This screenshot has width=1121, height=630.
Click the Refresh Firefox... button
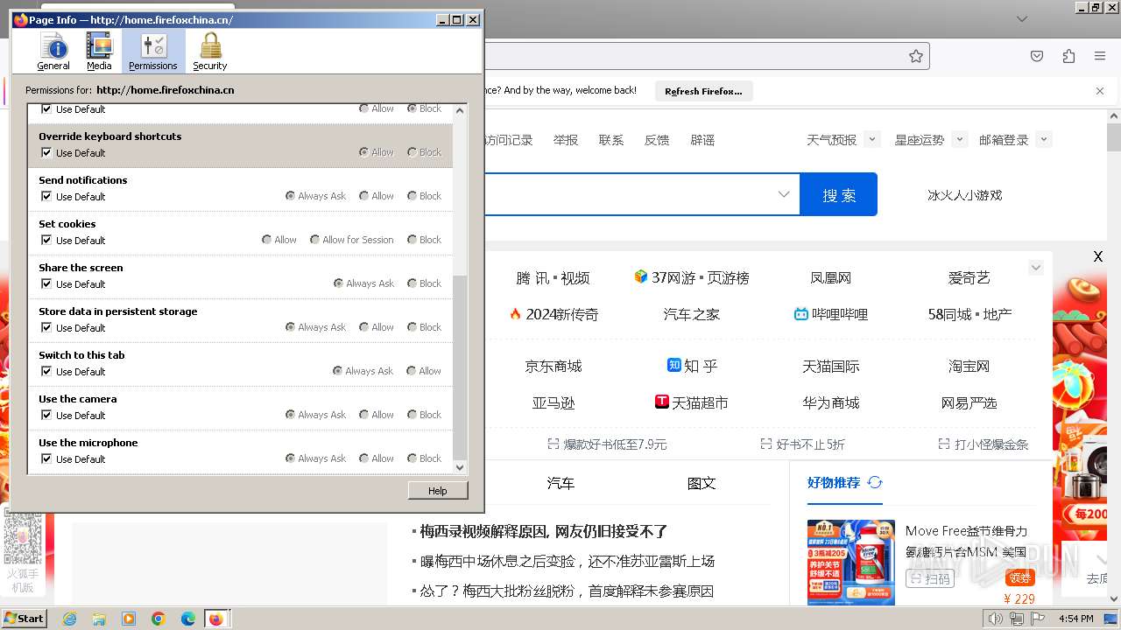point(703,91)
